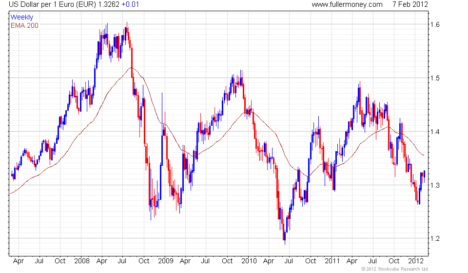This screenshot has height=273, width=468.
Task: Click the 2012 year label on time axis
Action: tap(416, 261)
